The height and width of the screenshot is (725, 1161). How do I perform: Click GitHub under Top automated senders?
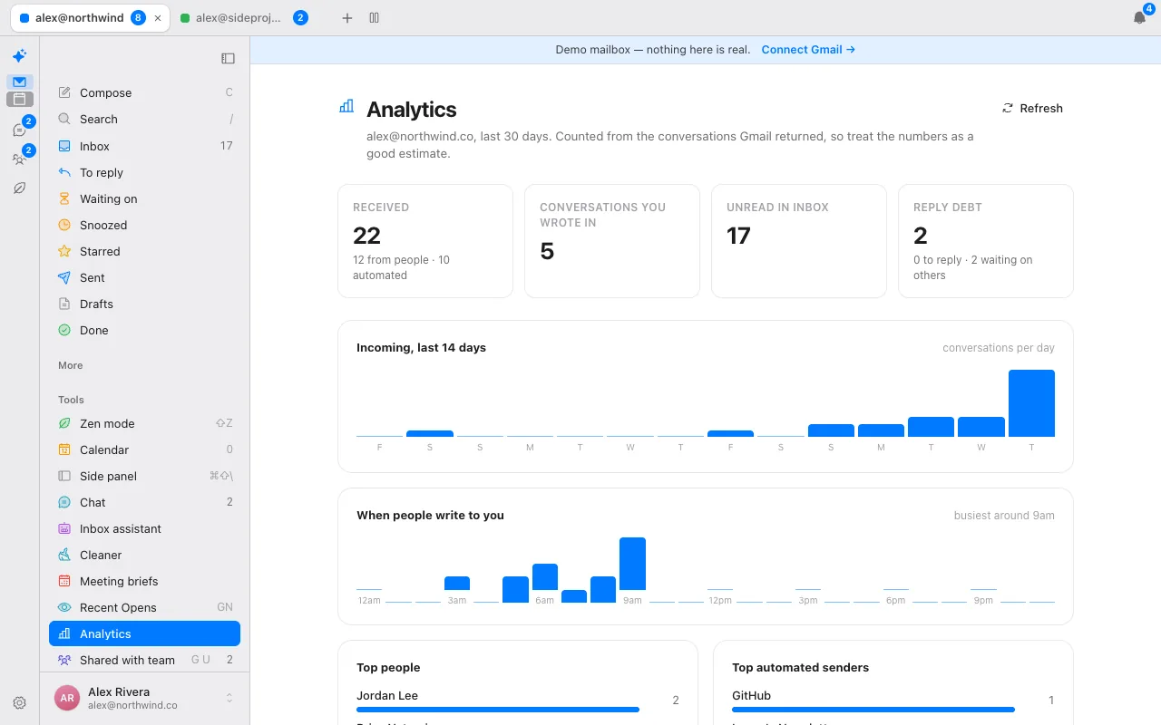pos(751,696)
